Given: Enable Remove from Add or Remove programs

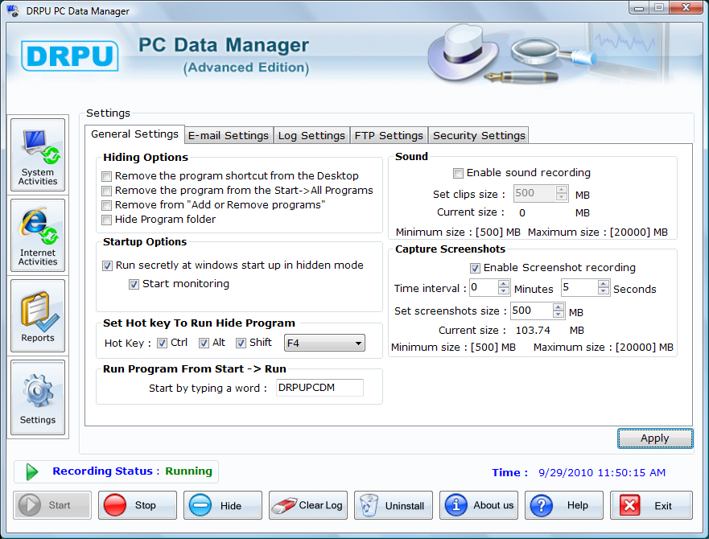Looking at the screenshot, I should [107, 205].
